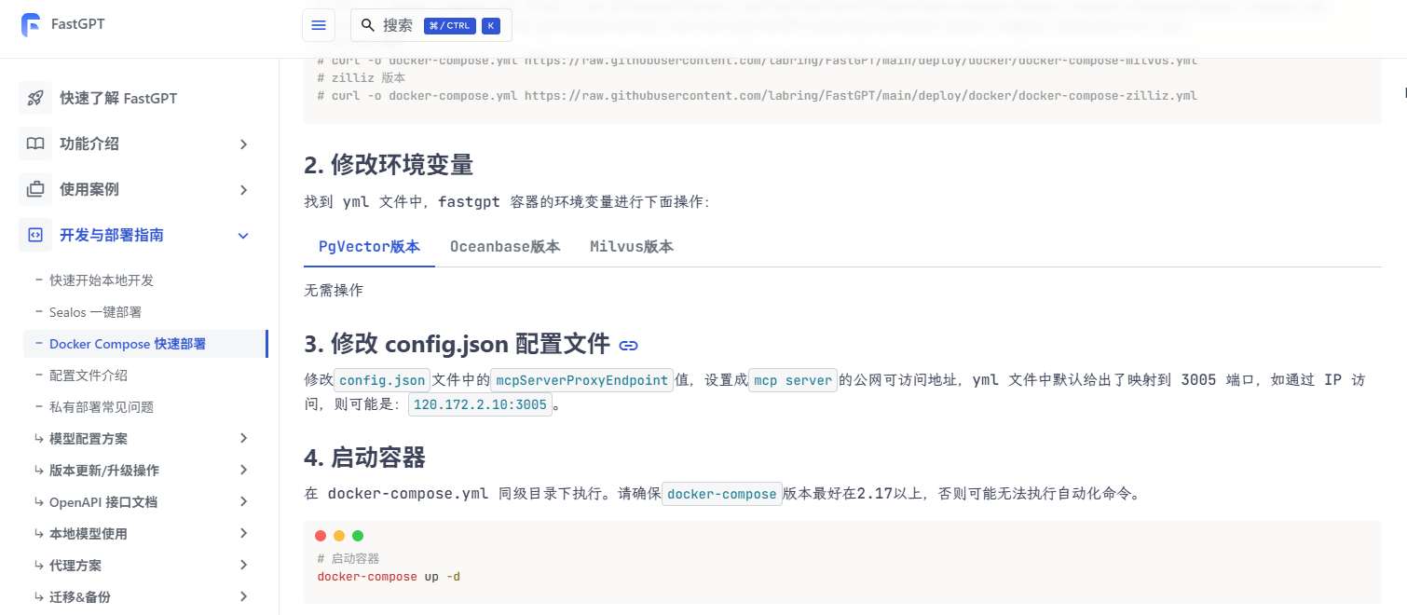Click the # 启动容器 comment line

tap(348, 558)
